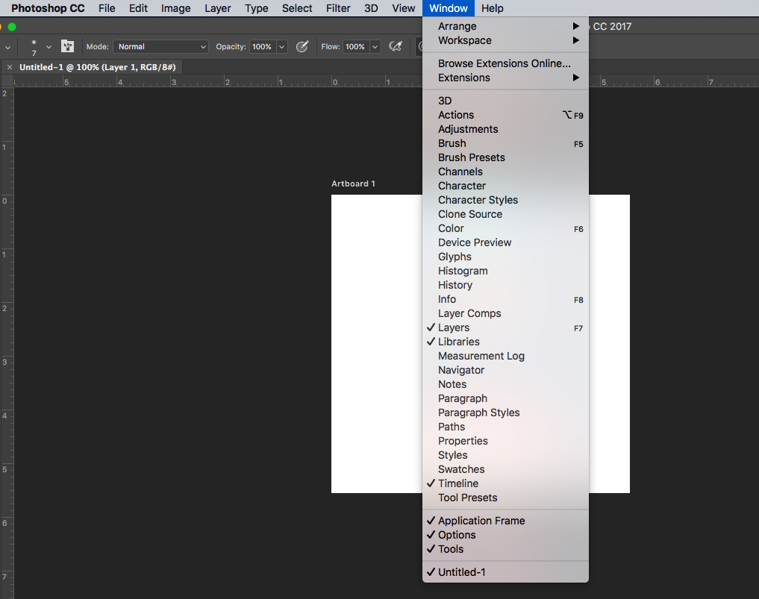Close the highlighted Window menu
The height and width of the screenshot is (599, 759).
click(449, 8)
